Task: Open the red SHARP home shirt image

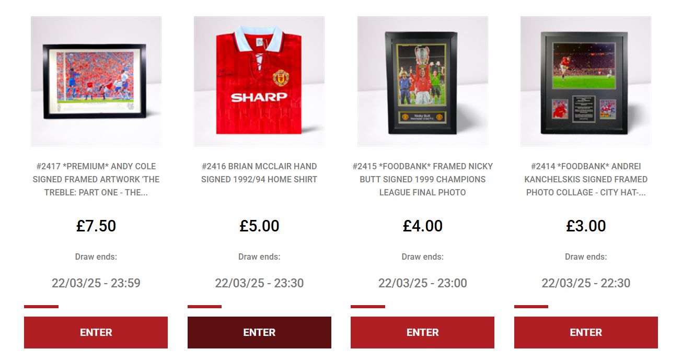Action: (259, 81)
